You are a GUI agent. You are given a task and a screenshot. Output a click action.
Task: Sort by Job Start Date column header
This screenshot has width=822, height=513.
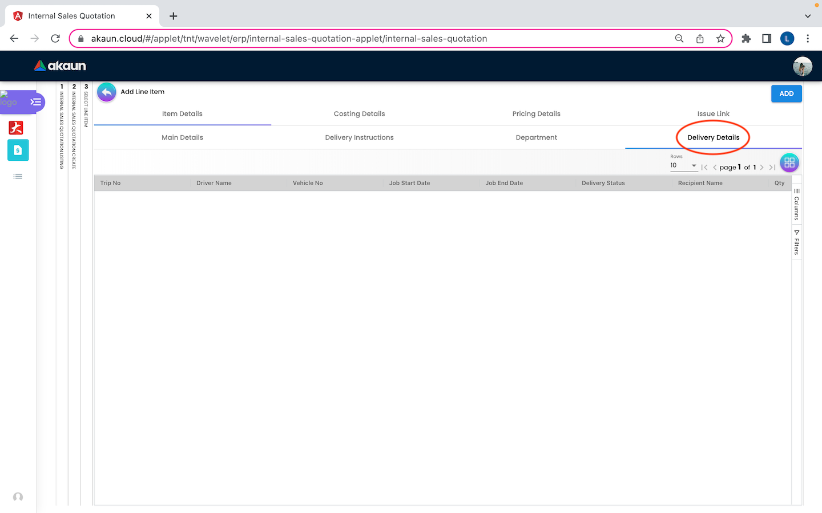click(x=410, y=183)
